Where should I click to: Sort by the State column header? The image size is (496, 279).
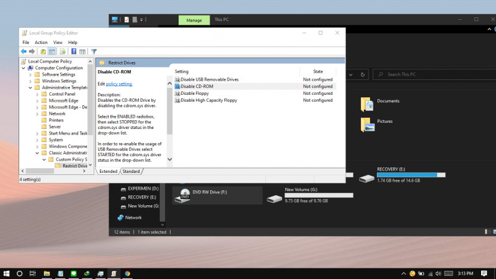(x=318, y=71)
